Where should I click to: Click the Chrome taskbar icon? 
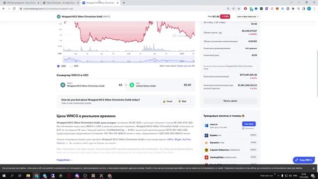(36, 176)
